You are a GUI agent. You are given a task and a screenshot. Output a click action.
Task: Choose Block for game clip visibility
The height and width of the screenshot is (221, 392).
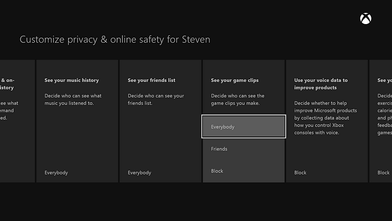point(244,171)
